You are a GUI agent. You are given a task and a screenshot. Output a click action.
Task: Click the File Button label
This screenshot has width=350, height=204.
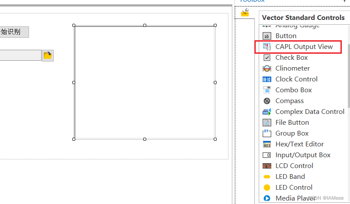tap(292, 123)
